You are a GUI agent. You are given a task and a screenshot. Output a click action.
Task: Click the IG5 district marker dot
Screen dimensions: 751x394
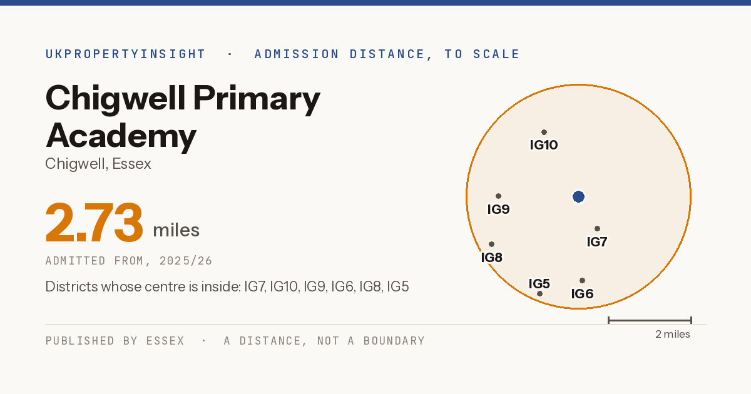pos(539,293)
